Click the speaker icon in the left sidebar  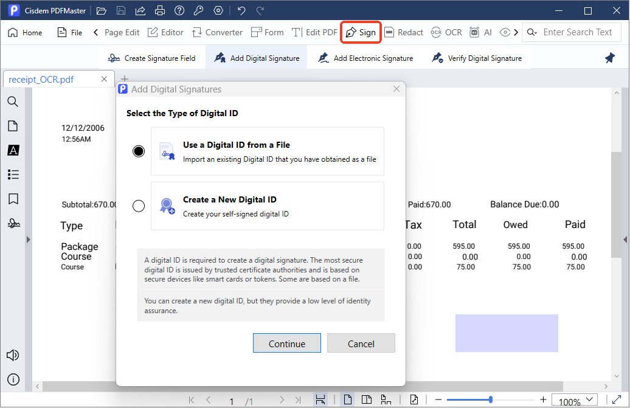(x=13, y=355)
